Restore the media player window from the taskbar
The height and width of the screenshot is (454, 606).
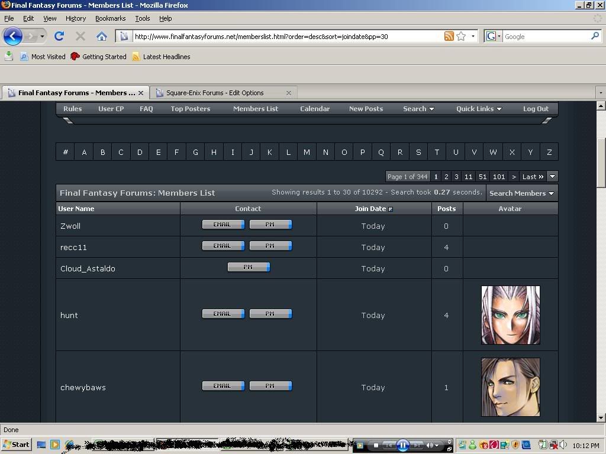449,449
